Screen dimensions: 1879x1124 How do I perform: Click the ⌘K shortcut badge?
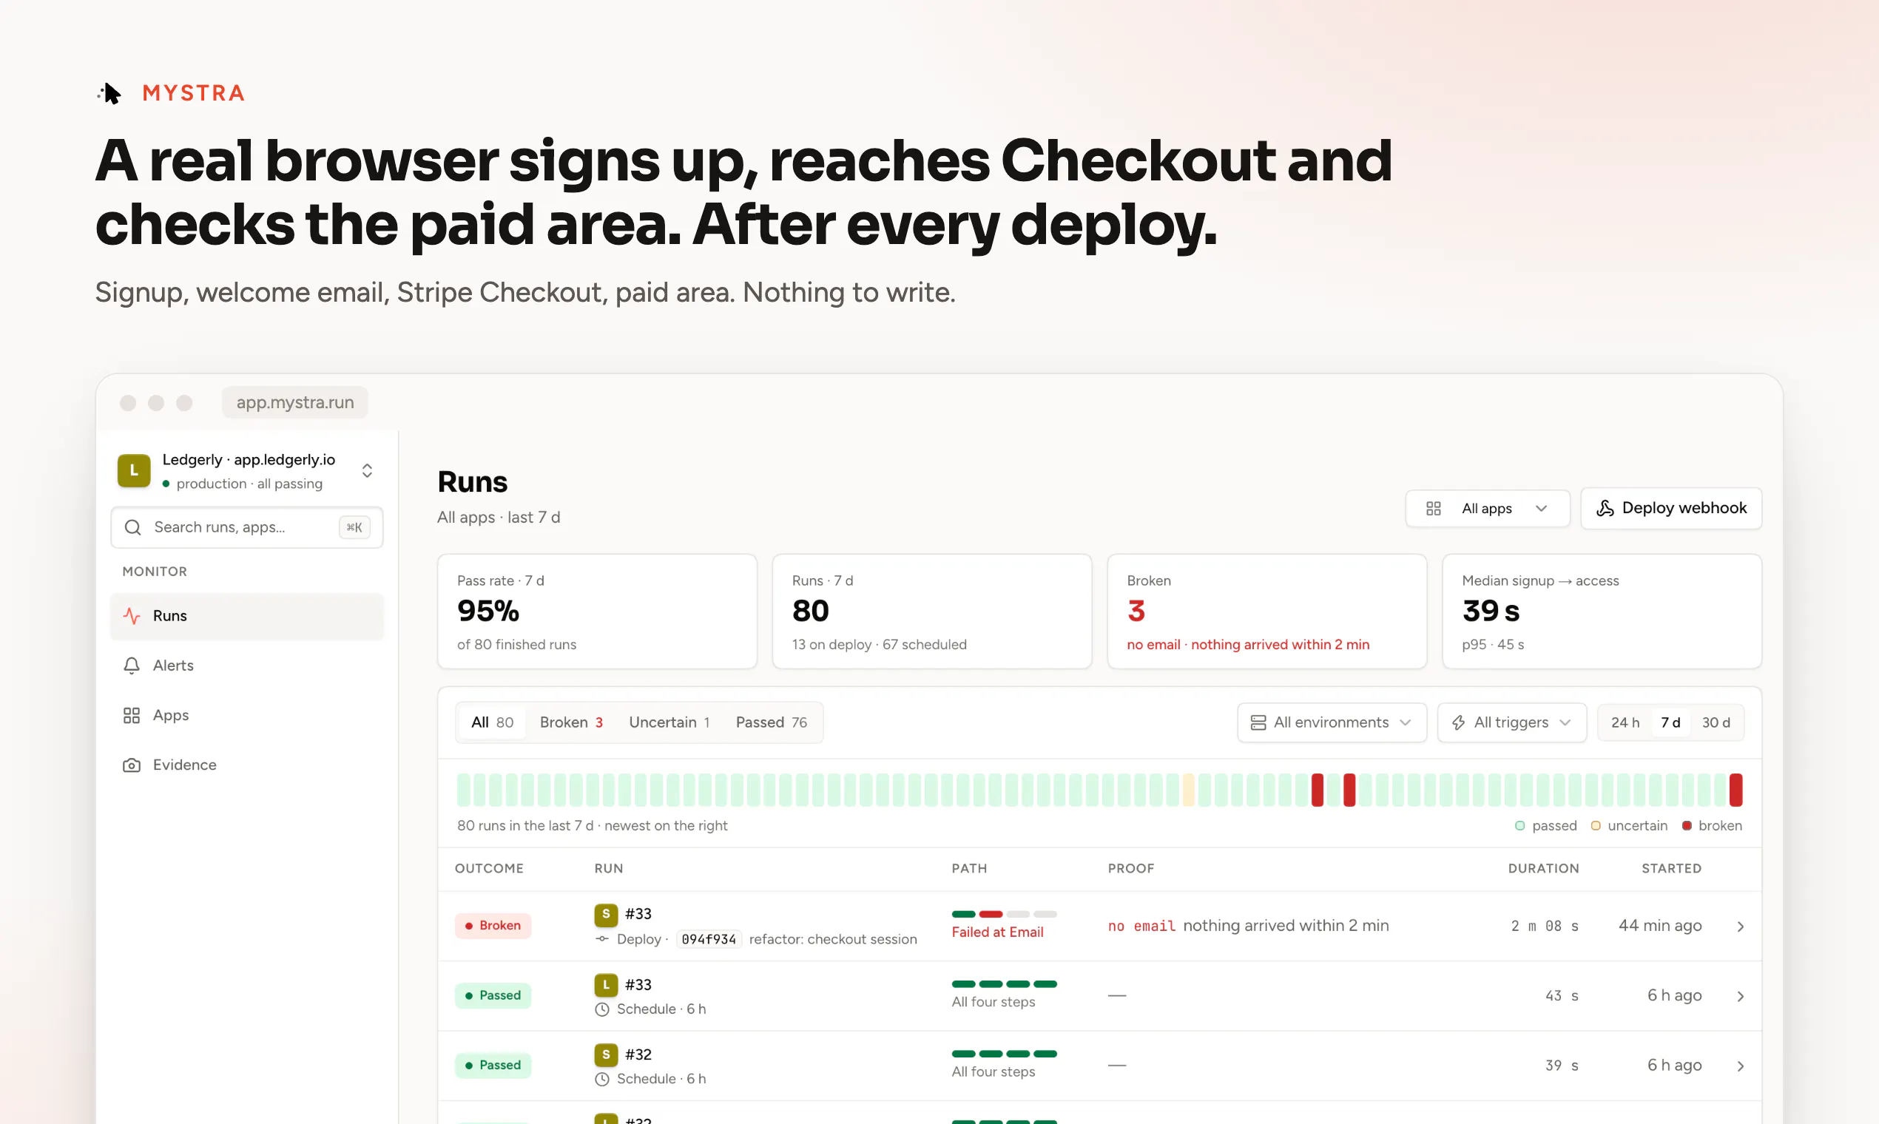(354, 527)
